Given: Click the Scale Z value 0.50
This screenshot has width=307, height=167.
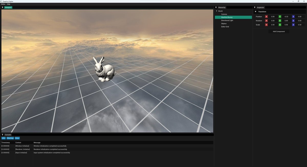Looking at the screenshot, I should 300,25.
